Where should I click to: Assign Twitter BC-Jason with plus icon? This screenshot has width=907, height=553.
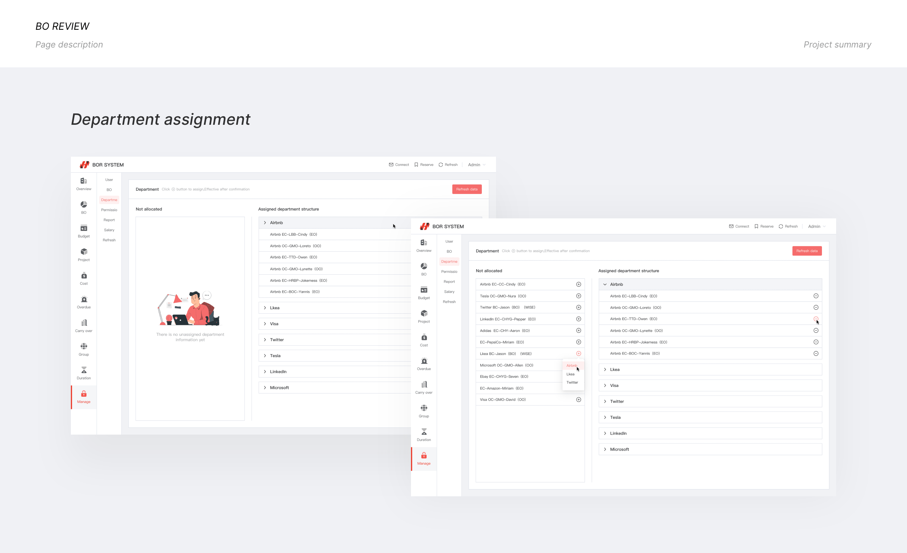578,307
